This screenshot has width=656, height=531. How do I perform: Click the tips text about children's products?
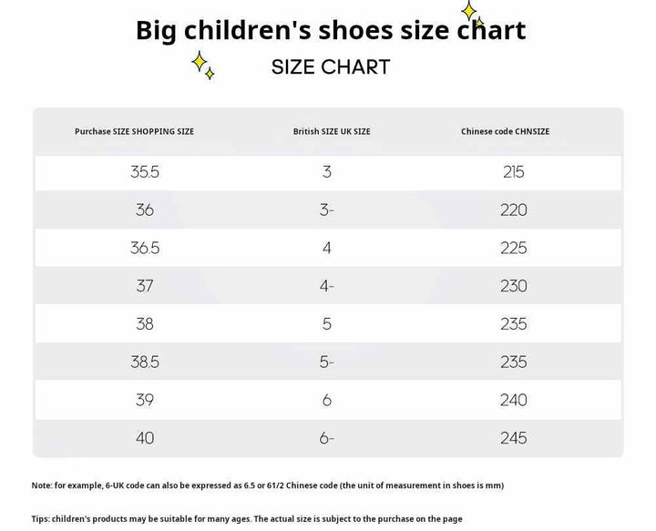pyautogui.click(x=247, y=519)
